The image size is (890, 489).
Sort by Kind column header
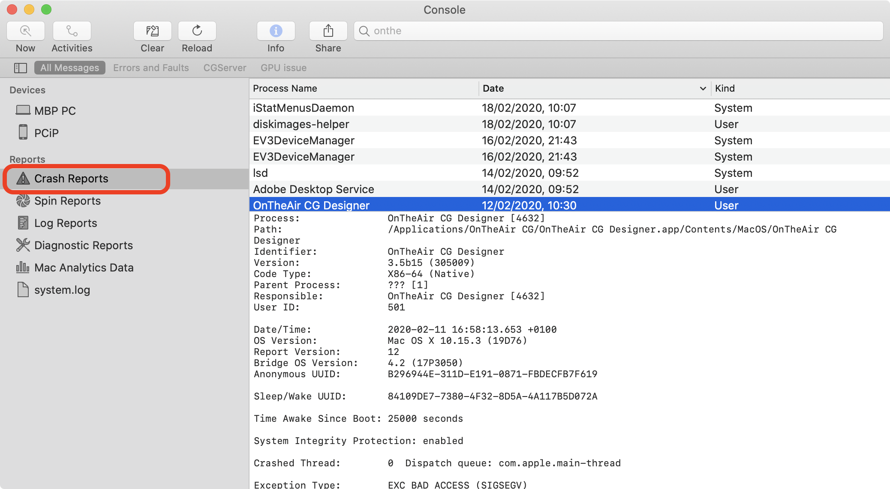(801, 89)
